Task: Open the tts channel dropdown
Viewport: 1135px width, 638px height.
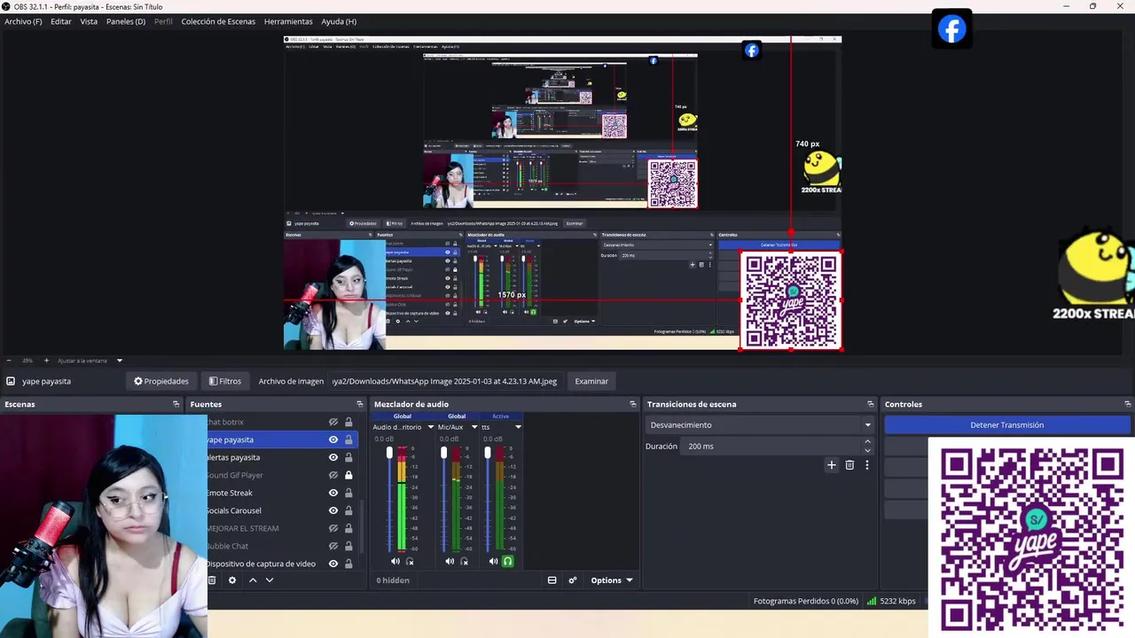Action: pos(518,427)
